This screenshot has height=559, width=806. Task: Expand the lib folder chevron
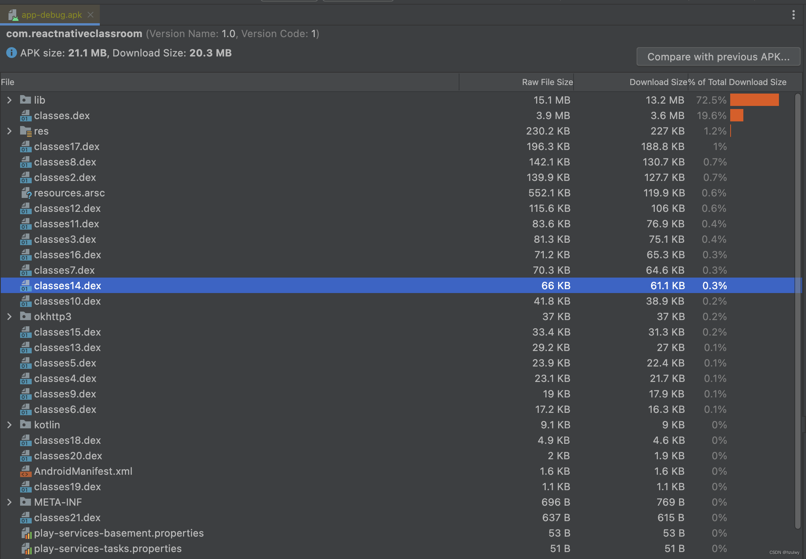click(10, 100)
